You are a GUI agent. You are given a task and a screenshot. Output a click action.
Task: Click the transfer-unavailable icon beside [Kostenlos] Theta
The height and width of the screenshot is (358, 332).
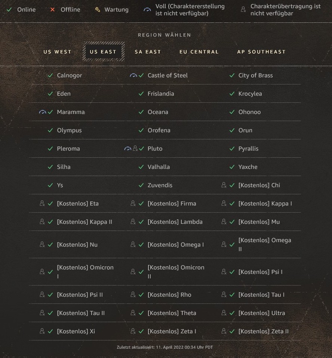pos(133,313)
